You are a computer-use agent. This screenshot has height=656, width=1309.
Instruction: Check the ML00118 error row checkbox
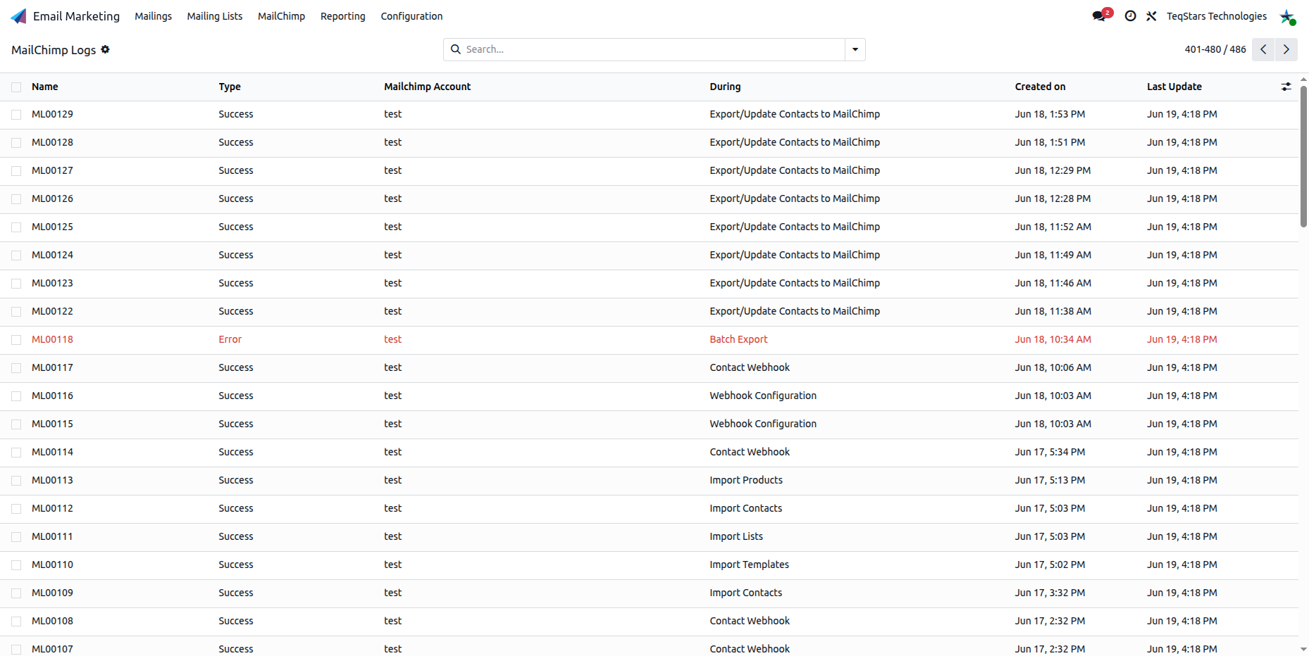tap(16, 340)
